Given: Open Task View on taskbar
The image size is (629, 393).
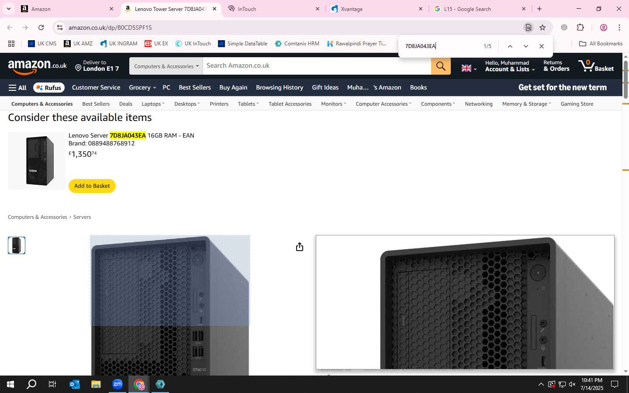Looking at the screenshot, I should (x=52, y=384).
